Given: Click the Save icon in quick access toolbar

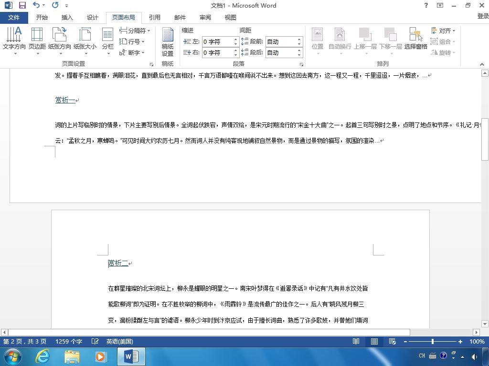Looking at the screenshot, I should tap(22, 5).
